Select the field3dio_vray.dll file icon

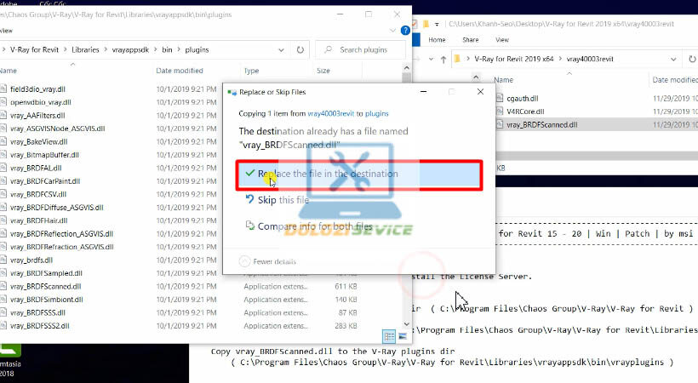pyautogui.click(x=3, y=88)
